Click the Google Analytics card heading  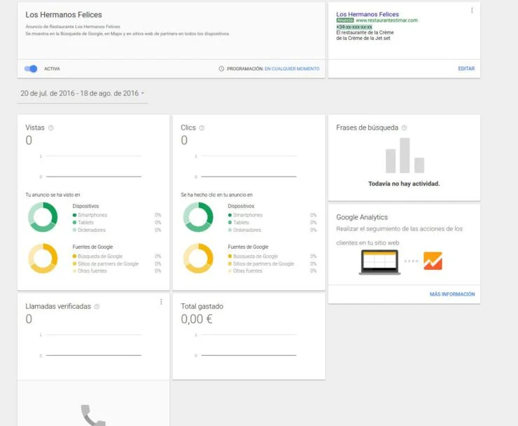(362, 217)
